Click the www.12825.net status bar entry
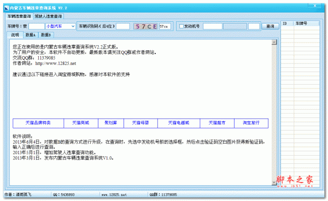328x201 pixels. tap(114, 195)
